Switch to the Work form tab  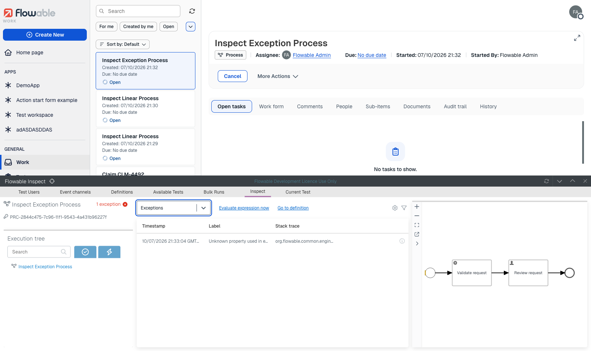coord(271,106)
